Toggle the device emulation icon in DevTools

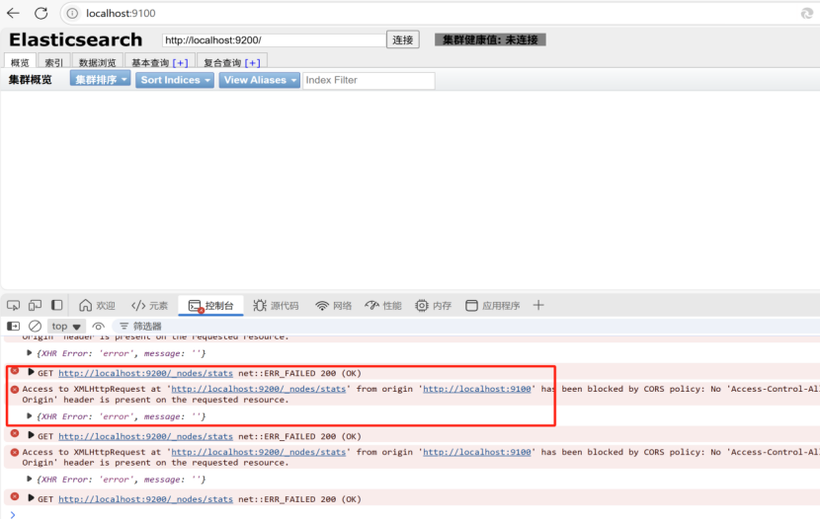pyautogui.click(x=35, y=305)
